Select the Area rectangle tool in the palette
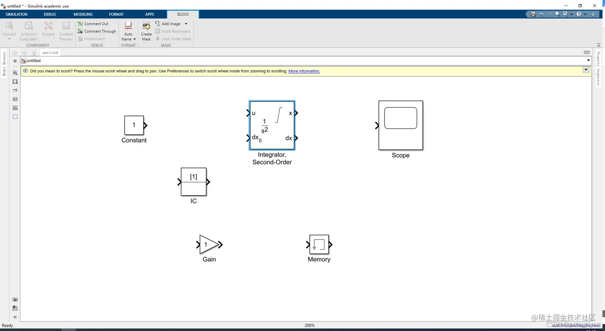605x331 pixels. click(15, 117)
